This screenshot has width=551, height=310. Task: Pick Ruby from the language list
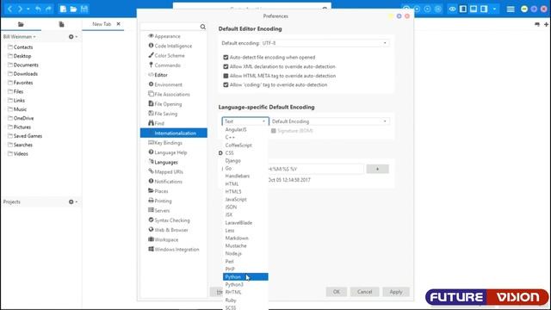(245, 301)
